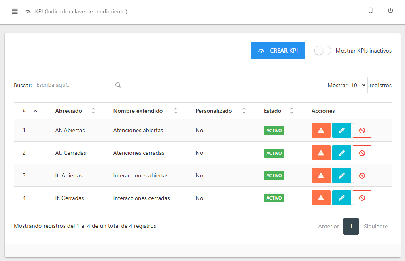Click the power logout icon
Image resolution: width=405 pixels, height=261 pixels.
pyautogui.click(x=390, y=11)
